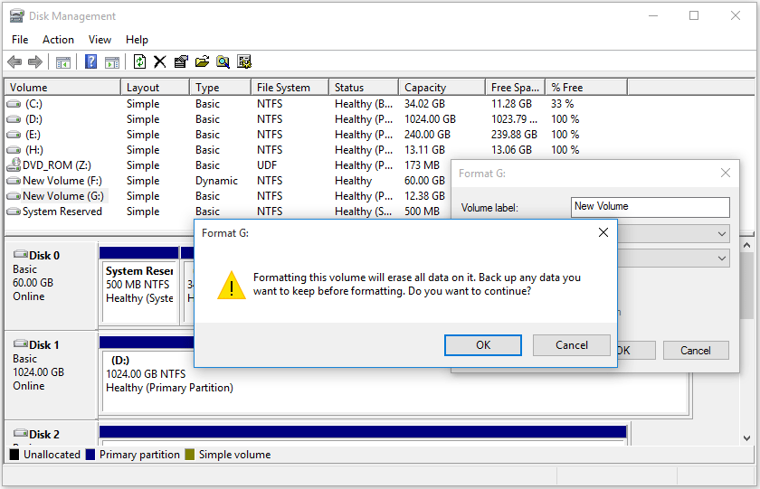
Task: Close the front Format G: warning dialog
Action: pos(603,233)
